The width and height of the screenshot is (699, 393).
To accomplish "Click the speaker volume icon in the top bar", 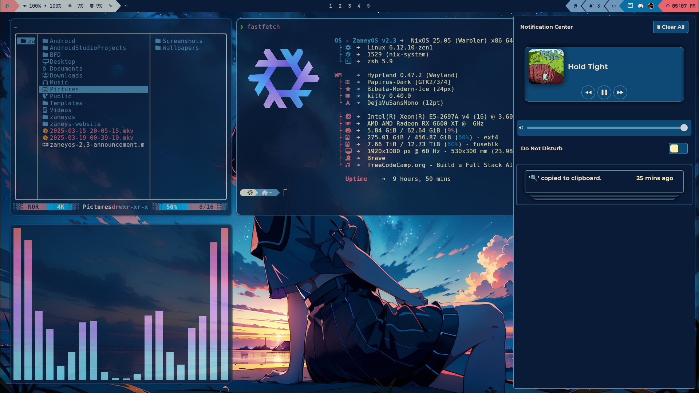I will (x=25, y=6).
